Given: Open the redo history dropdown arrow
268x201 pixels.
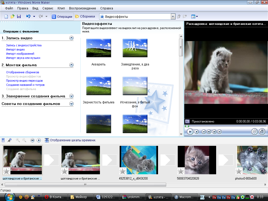Looking at the screenshot, I should [x=46, y=16].
